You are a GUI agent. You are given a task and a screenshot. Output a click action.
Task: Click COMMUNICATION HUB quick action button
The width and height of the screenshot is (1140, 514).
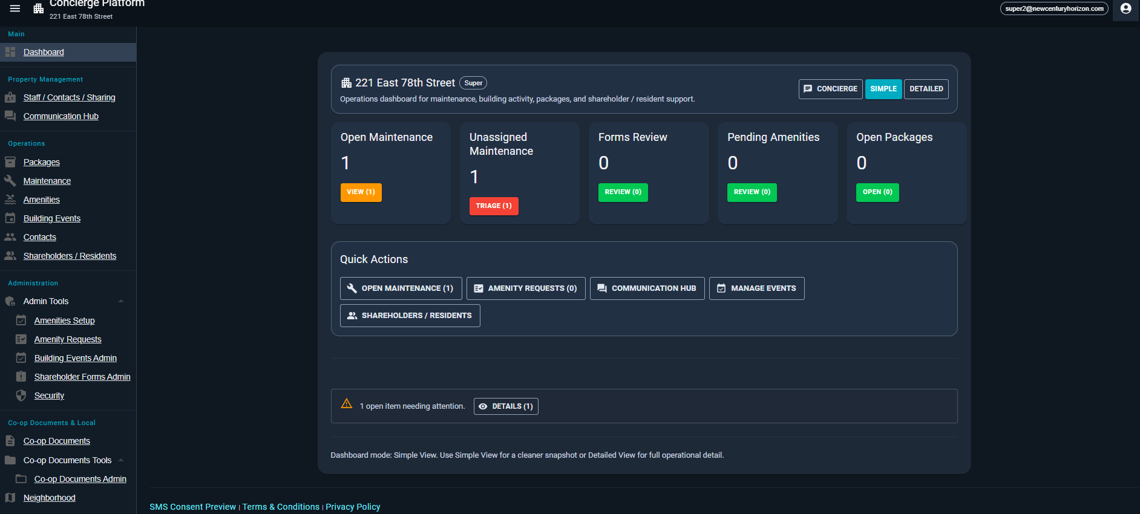tap(647, 288)
